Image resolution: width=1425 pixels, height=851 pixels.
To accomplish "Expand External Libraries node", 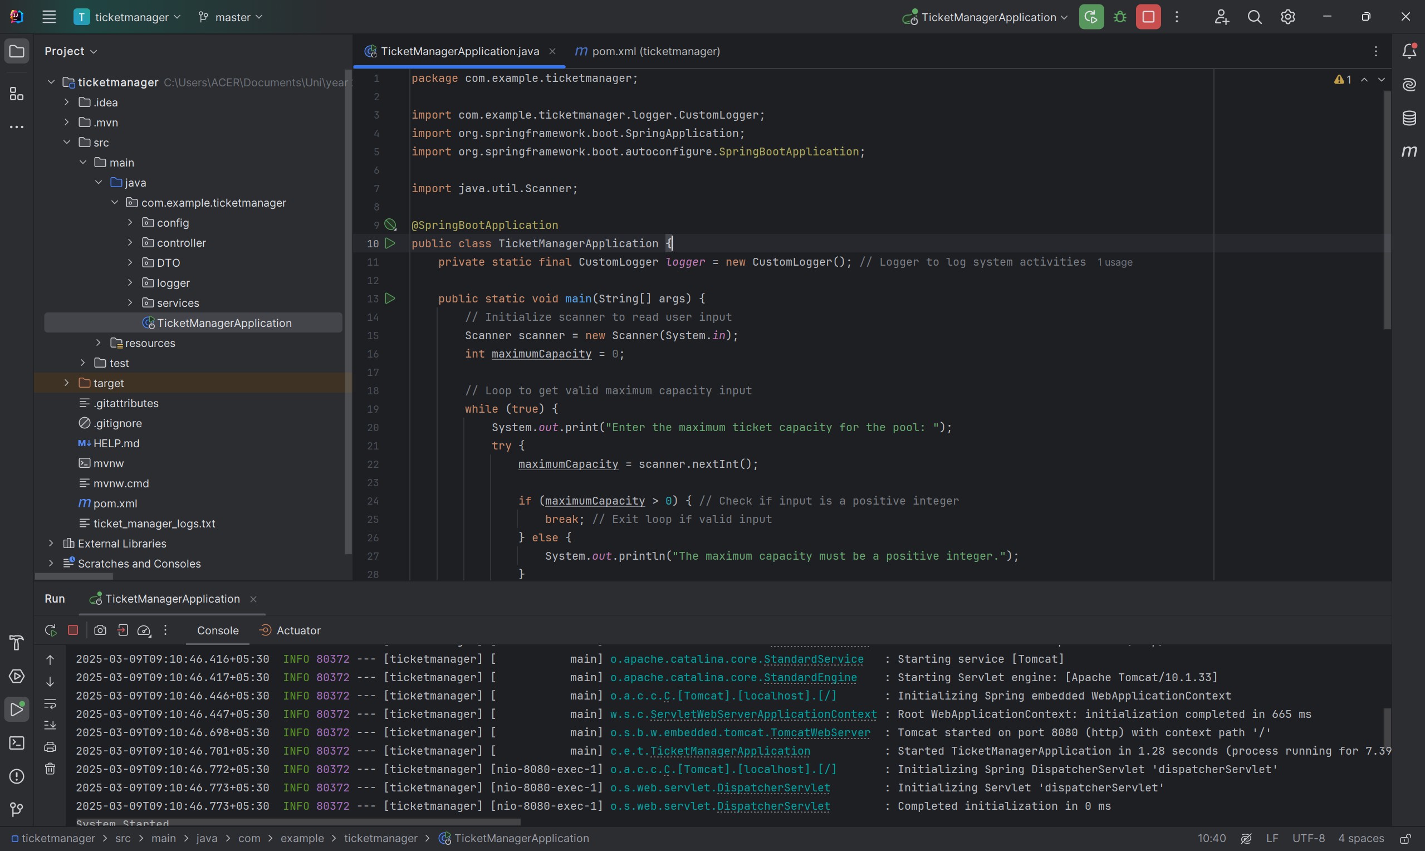I will (51, 544).
